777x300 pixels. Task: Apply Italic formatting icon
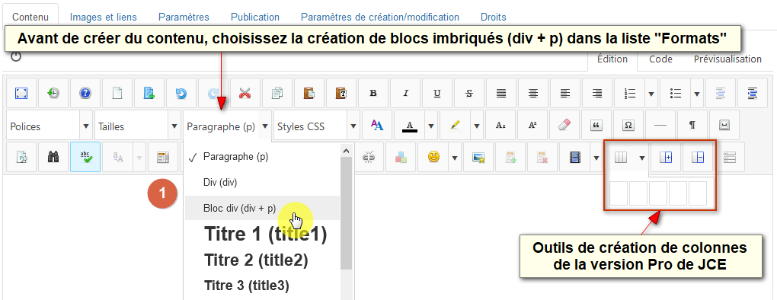405,93
